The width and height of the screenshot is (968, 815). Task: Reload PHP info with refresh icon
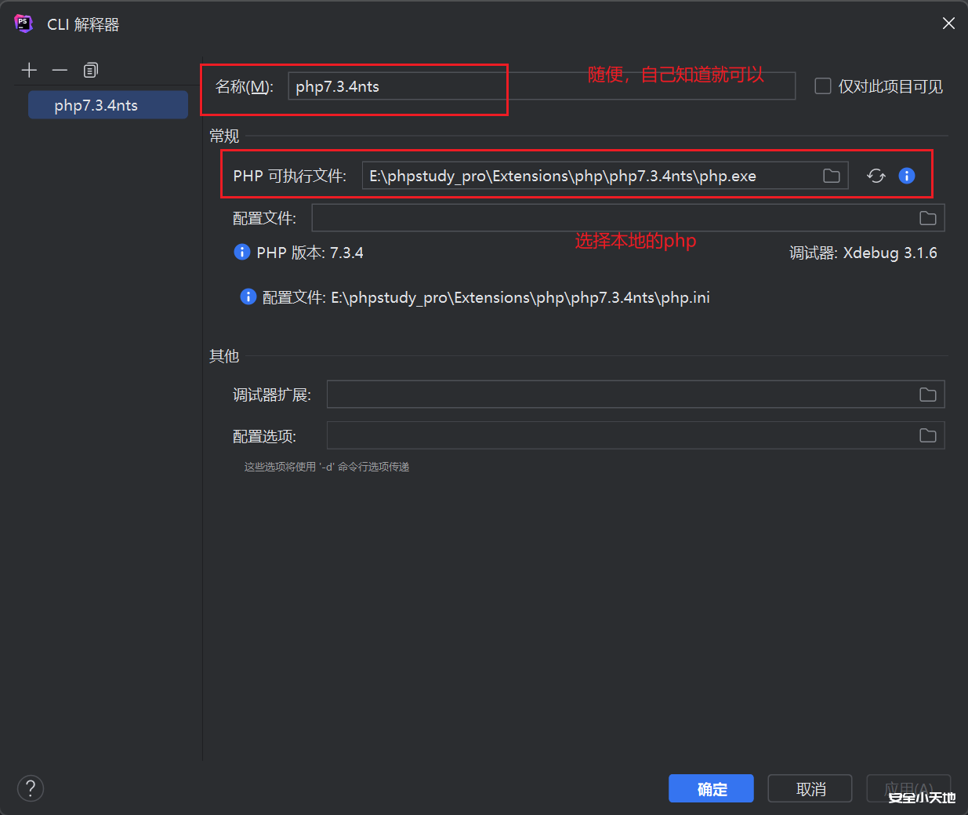click(x=876, y=176)
